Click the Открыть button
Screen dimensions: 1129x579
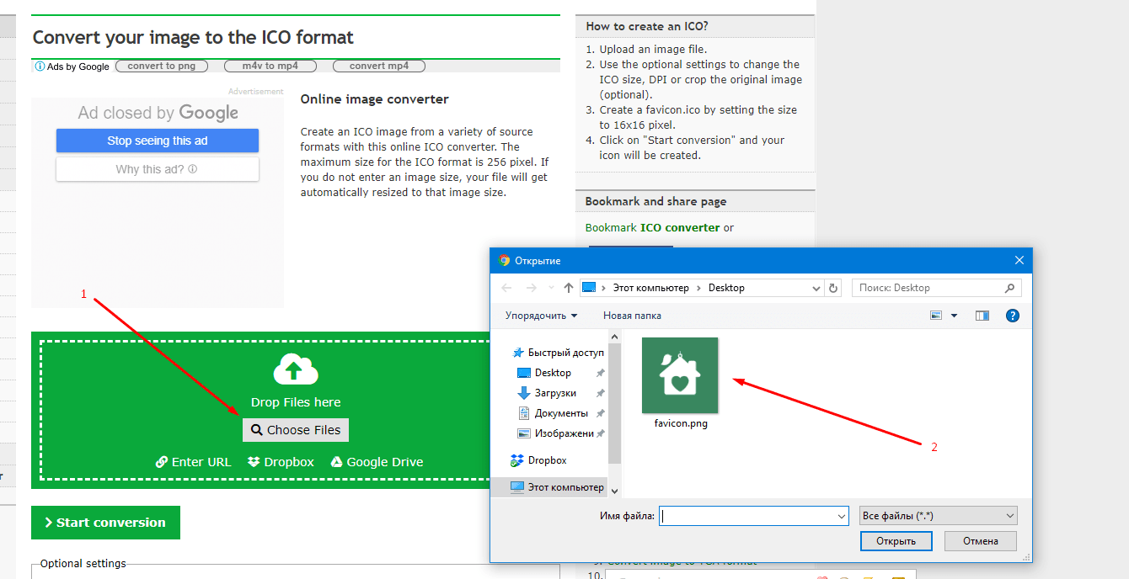click(x=896, y=540)
